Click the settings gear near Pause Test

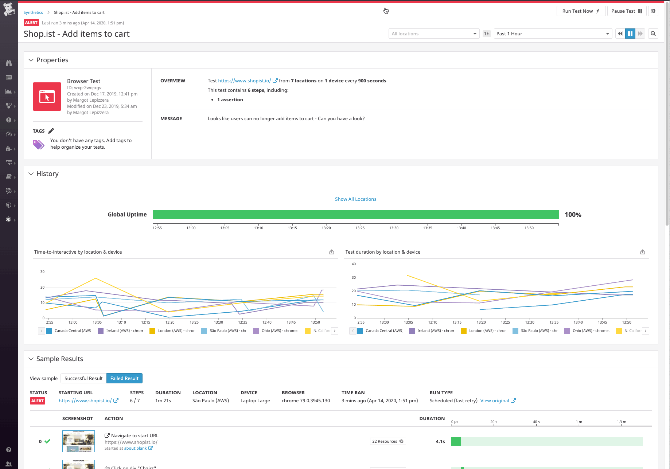click(x=653, y=11)
